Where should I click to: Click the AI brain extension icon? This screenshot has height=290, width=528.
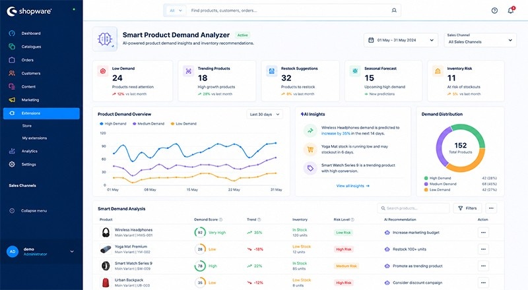105,39
